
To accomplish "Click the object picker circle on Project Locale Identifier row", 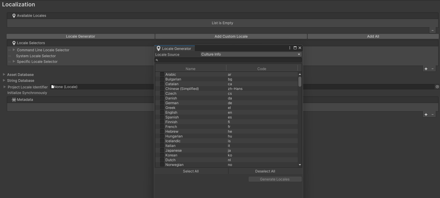I will click(x=437, y=86).
